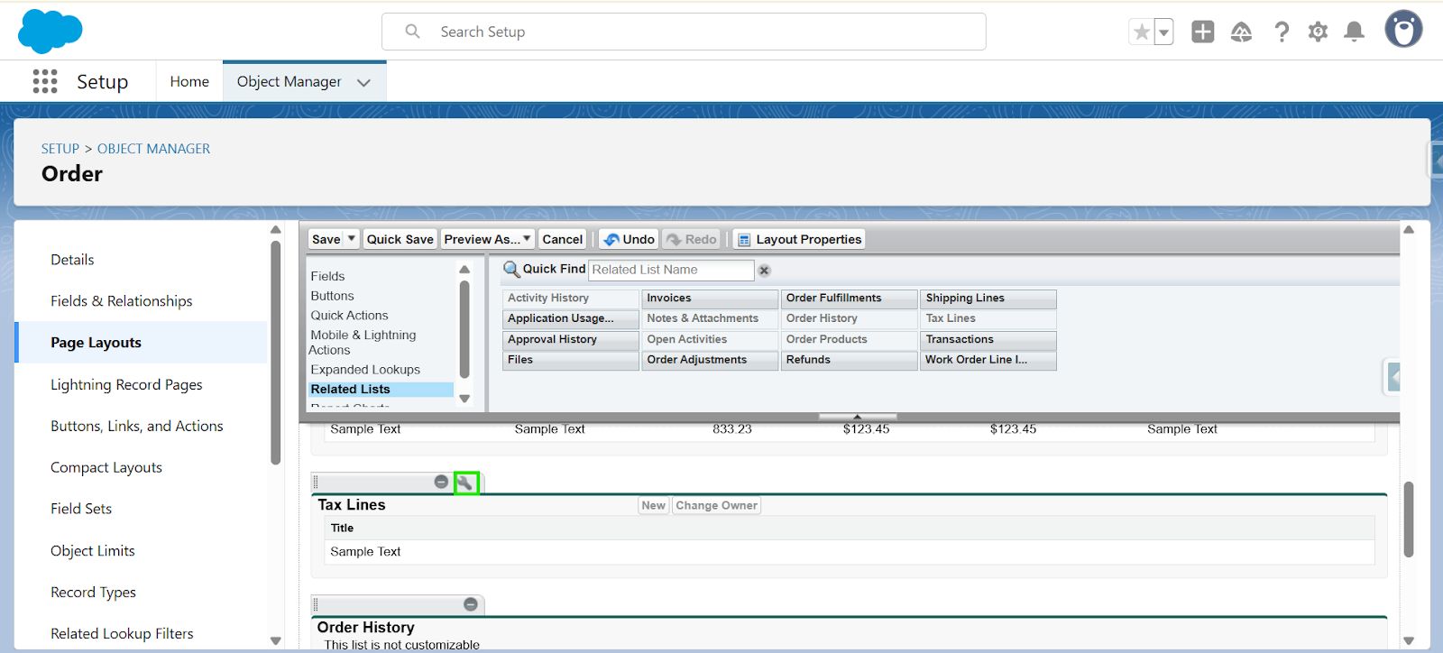Collapse the palette using the bottom handle
Screen dimensions: 1443x653
pyautogui.click(x=857, y=417)
